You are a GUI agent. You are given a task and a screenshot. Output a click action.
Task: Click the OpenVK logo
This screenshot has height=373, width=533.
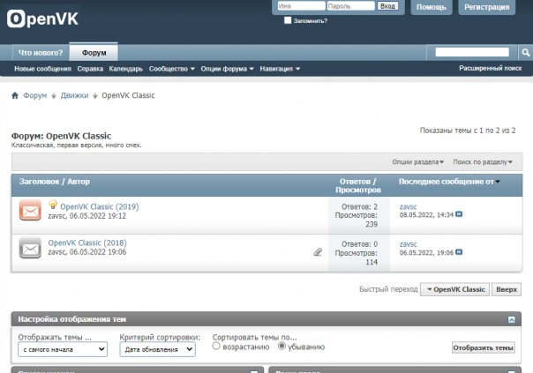[x=42, y=19]
